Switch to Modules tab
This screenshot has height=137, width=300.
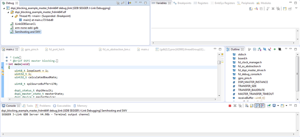[264, 3]
